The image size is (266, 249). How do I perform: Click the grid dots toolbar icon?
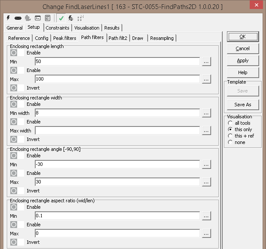[x=80, y=18]
